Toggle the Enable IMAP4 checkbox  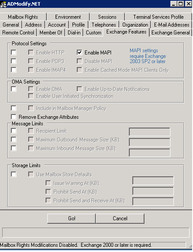coord(31,70)
